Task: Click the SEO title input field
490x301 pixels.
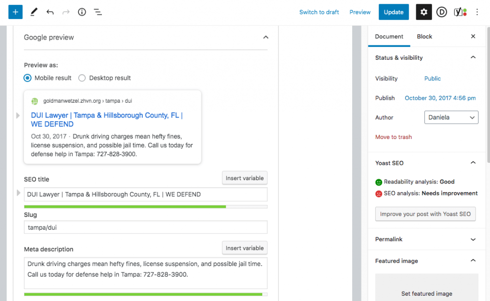Action: coord(145,194)
